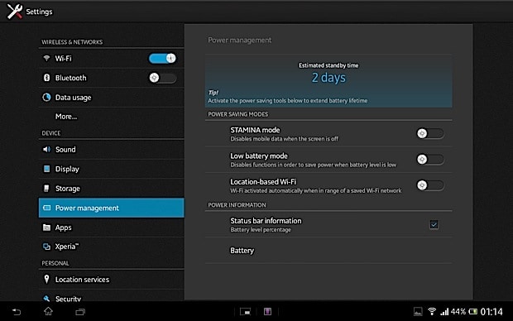Open the Battery details entry
Image resolution: width=513 pixels, height=321 pixels.
pos(328,251)
